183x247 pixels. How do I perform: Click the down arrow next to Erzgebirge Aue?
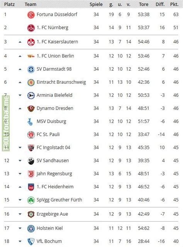[x=20, y=214]
